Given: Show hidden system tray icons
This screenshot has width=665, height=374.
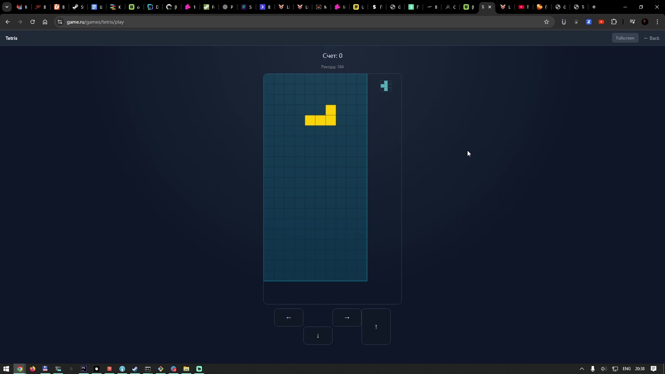Looking at the screenshot, I should click(x=582, y=369).
